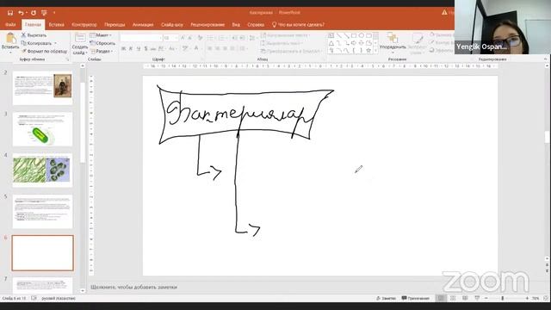Image resolution: width=551 pixels, height=310 pixels.
Task: Click Вырезать to cut the selection
Action: coord(34,35)
